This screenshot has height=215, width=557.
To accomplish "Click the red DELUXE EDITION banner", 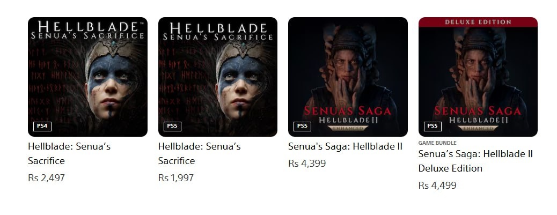I will click(478, 22).
